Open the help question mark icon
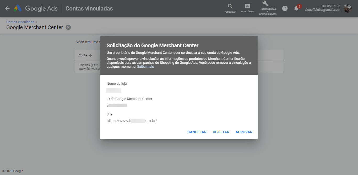 [x=285, y=8]
